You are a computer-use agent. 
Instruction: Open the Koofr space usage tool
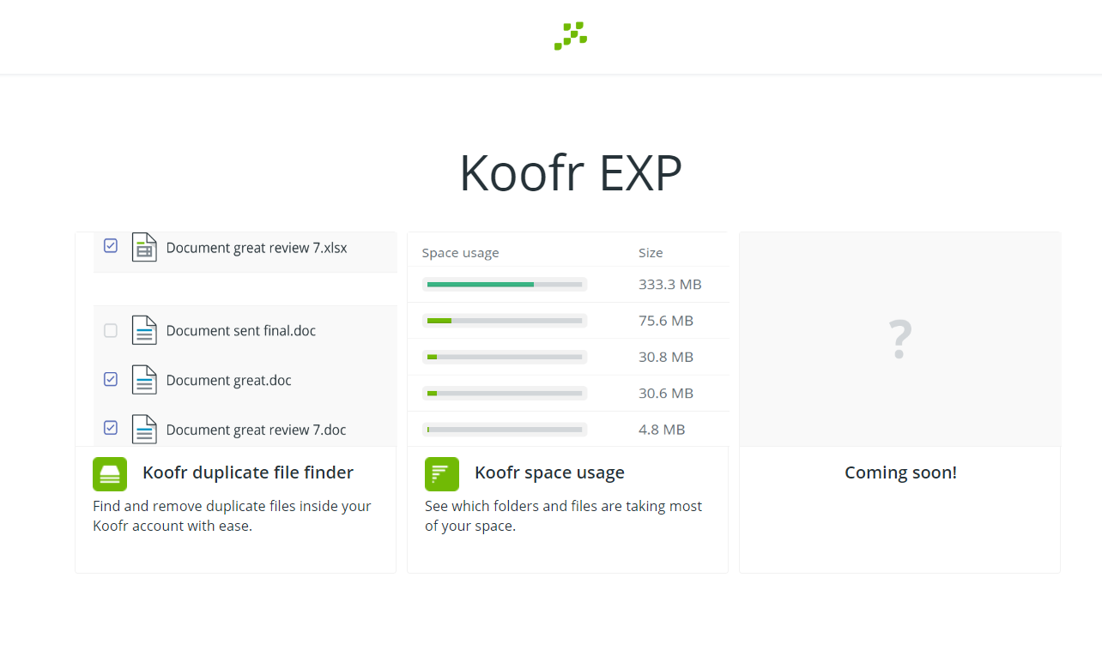[549, 472]
